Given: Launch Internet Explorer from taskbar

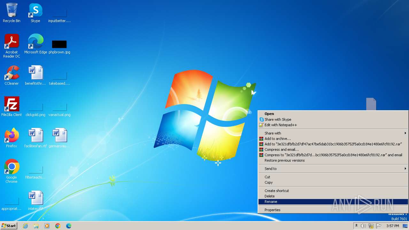Looking at the screenshot, I should coord(25,226).
